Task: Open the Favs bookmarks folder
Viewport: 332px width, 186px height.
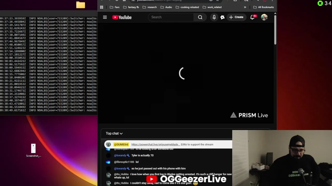Action: (x=115, y=7)
